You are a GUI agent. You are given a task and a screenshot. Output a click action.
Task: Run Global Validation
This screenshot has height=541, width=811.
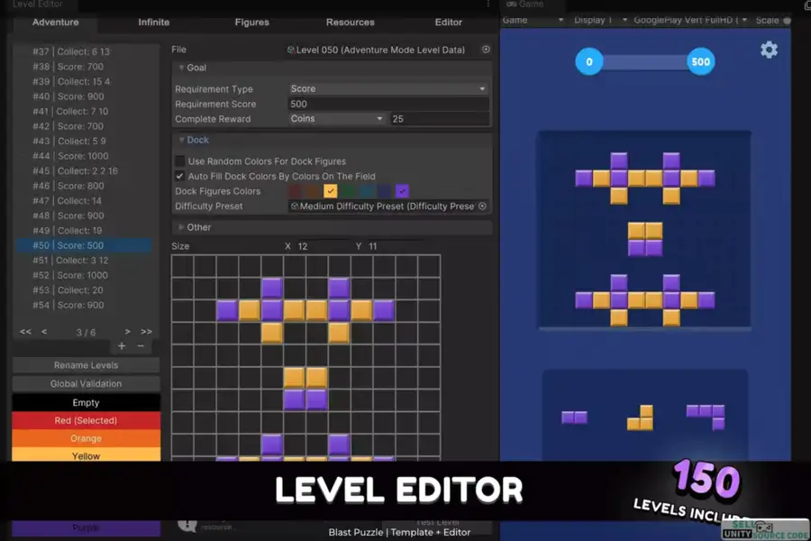click(x=86, y=384)
